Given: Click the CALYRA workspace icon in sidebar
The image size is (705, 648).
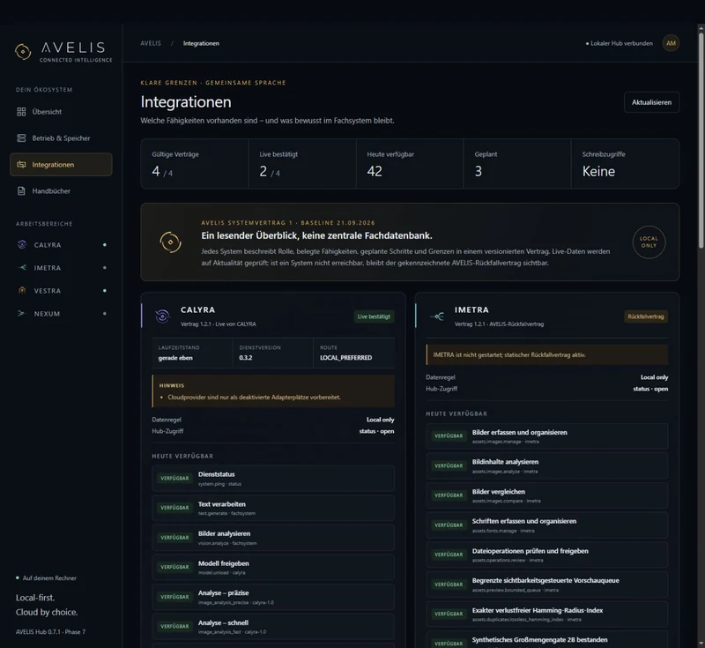Looking at the screenshot, I should [22, 244].
